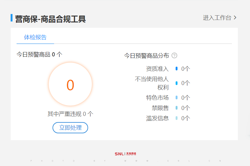Click the 特色市场 category label
This screenshot has height=166, width=250.
[x=157, y=97]
